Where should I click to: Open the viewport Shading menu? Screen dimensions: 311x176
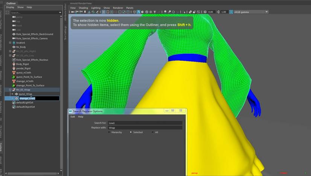(83, 8)
